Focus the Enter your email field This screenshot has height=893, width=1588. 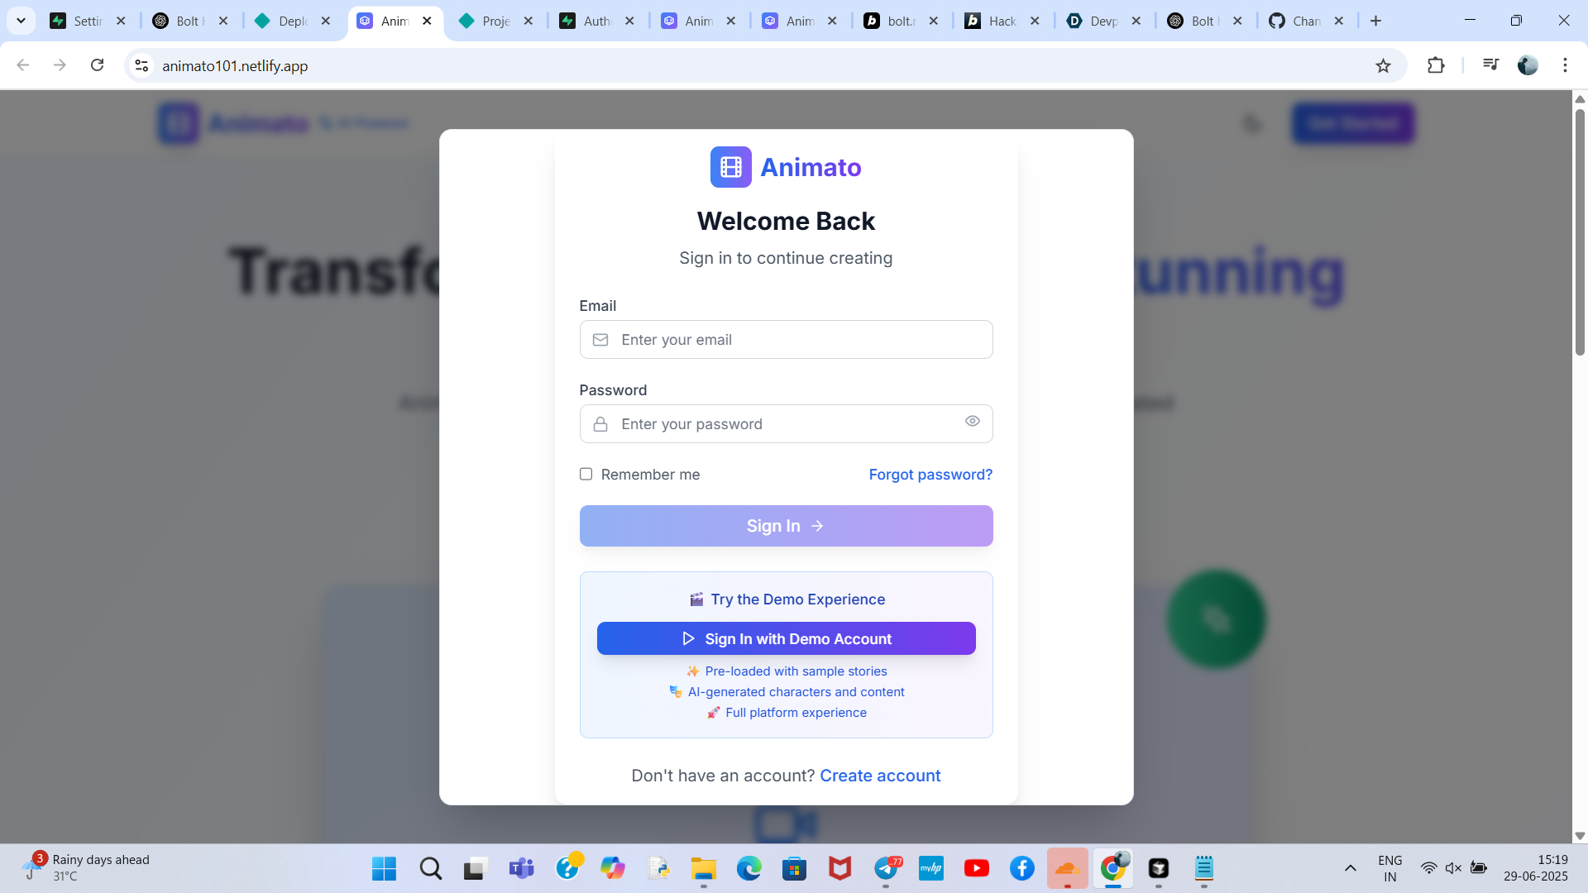[786, 340]
